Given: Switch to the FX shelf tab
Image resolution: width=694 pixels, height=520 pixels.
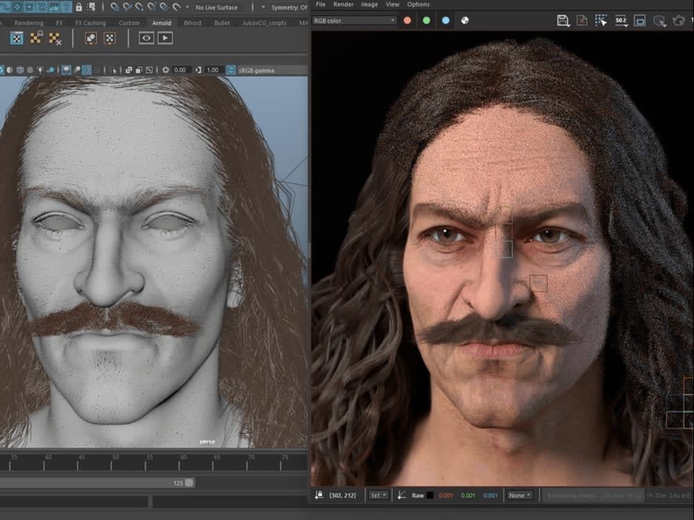Looking at the screenshot, I should point(59,23).
